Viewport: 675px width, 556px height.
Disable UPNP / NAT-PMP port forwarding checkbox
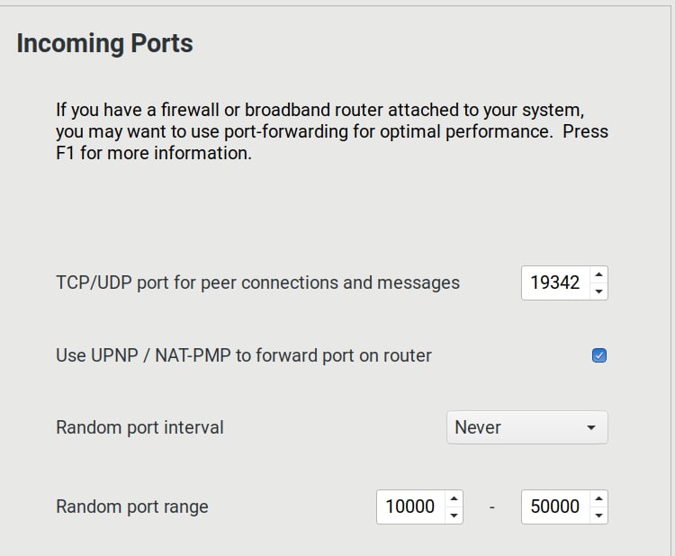click(599, 355)
